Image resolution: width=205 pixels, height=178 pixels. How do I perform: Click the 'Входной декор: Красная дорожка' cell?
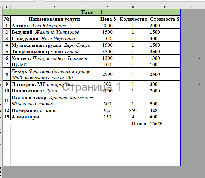(54, 100)
